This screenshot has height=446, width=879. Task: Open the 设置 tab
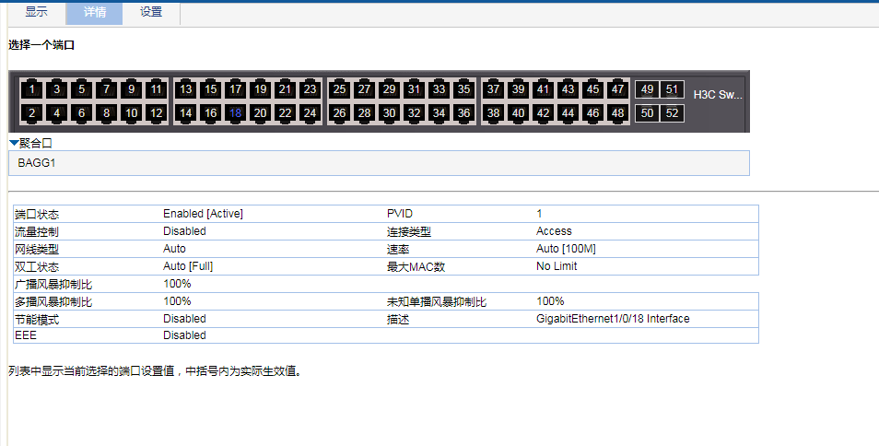[x=151, y=12]
